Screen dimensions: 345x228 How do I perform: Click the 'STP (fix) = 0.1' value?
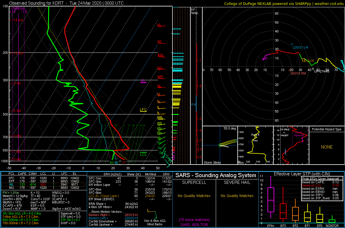coord(71,220)
